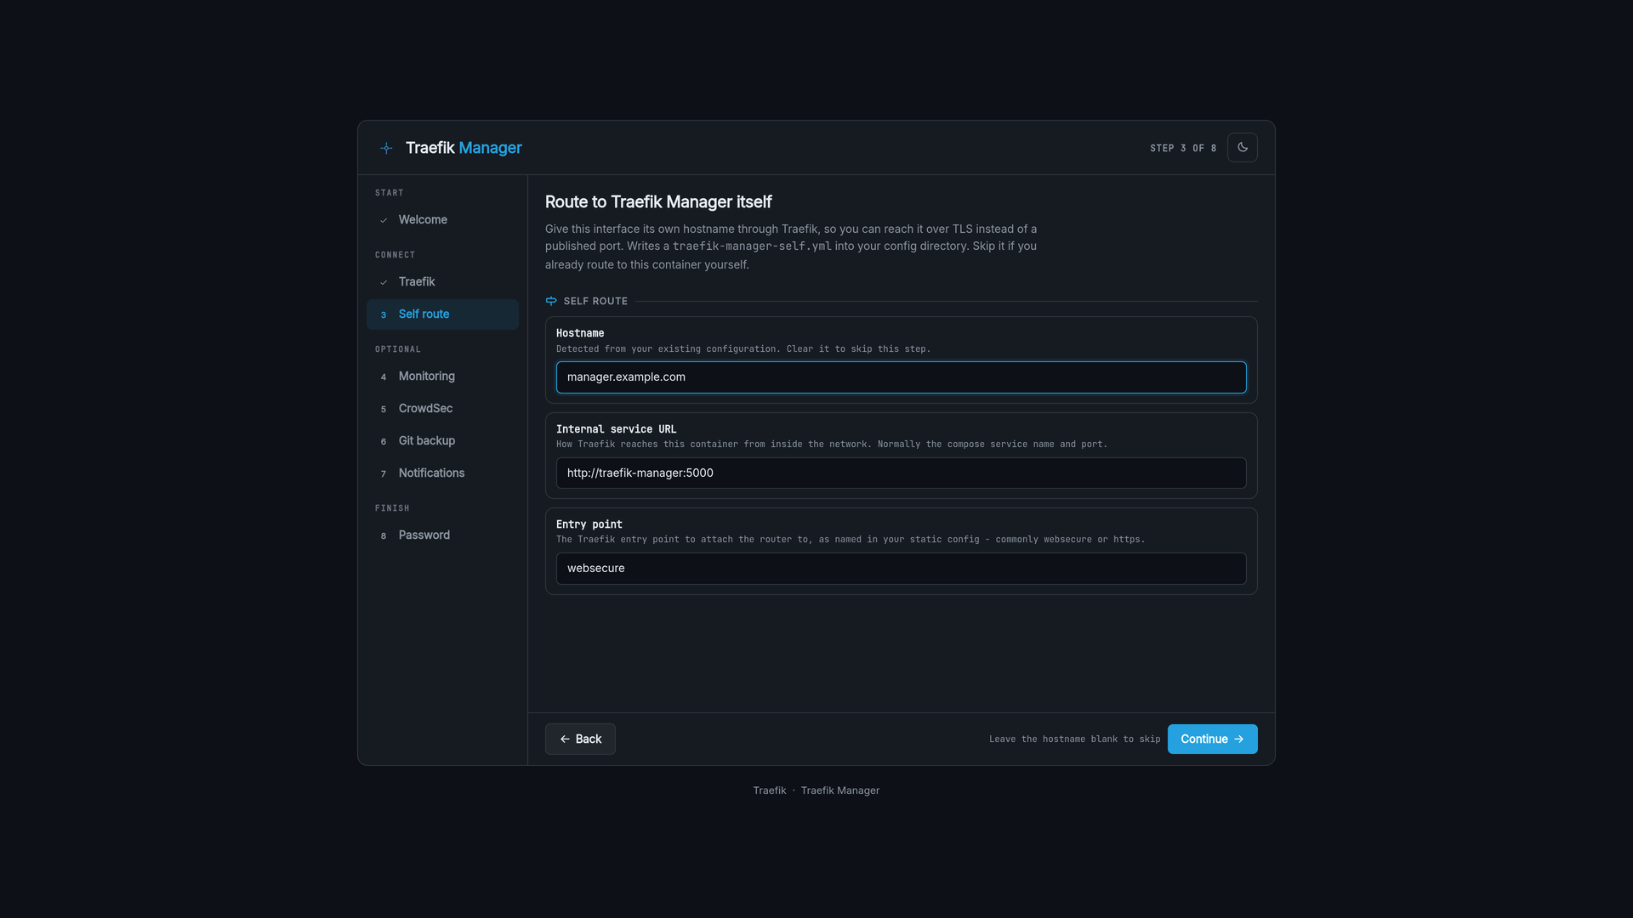The image size is (1633, 918).
Task: Open the Welcome step
Action: 442,220
